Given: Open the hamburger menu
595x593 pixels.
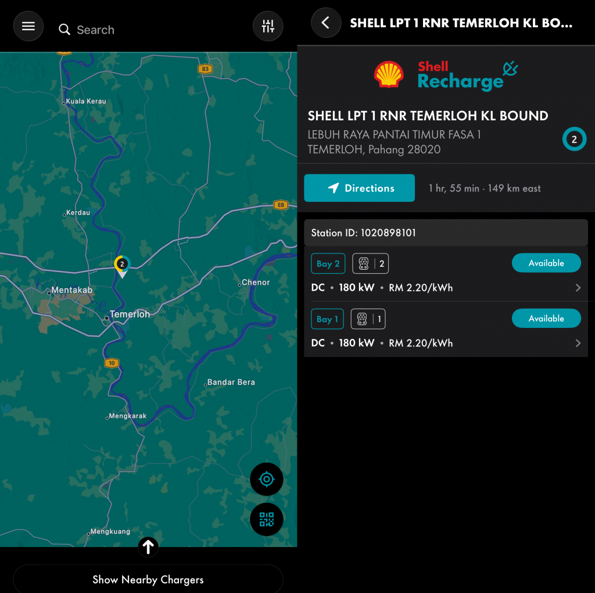Looking at the screenshot, I should [x=28, y=26].
